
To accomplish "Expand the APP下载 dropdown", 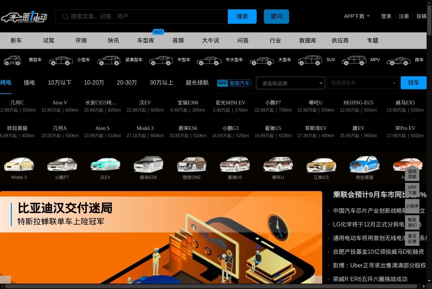I will pos(357,16).
